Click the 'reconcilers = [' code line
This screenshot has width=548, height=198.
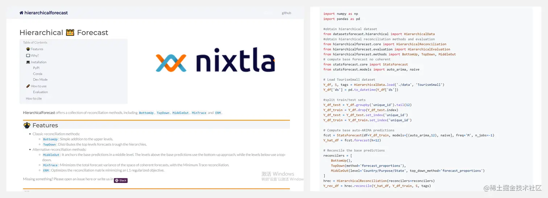click(x=338, y=156)
